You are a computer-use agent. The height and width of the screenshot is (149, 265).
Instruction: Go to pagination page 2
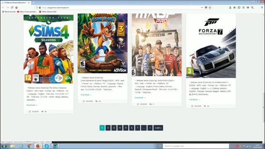[x=108, y=128]
